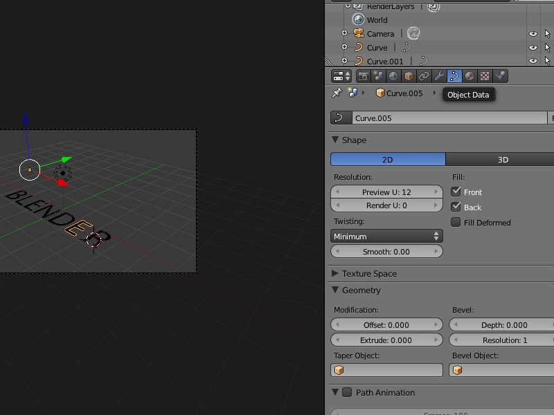Click the Smooth: 0.00 slider
This screenshot has width=554, height=415.
coord(386,252)
